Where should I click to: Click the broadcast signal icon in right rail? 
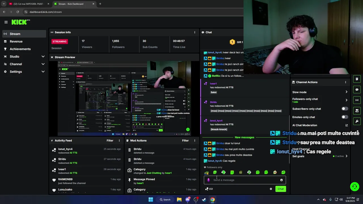[x=357, y=100]
